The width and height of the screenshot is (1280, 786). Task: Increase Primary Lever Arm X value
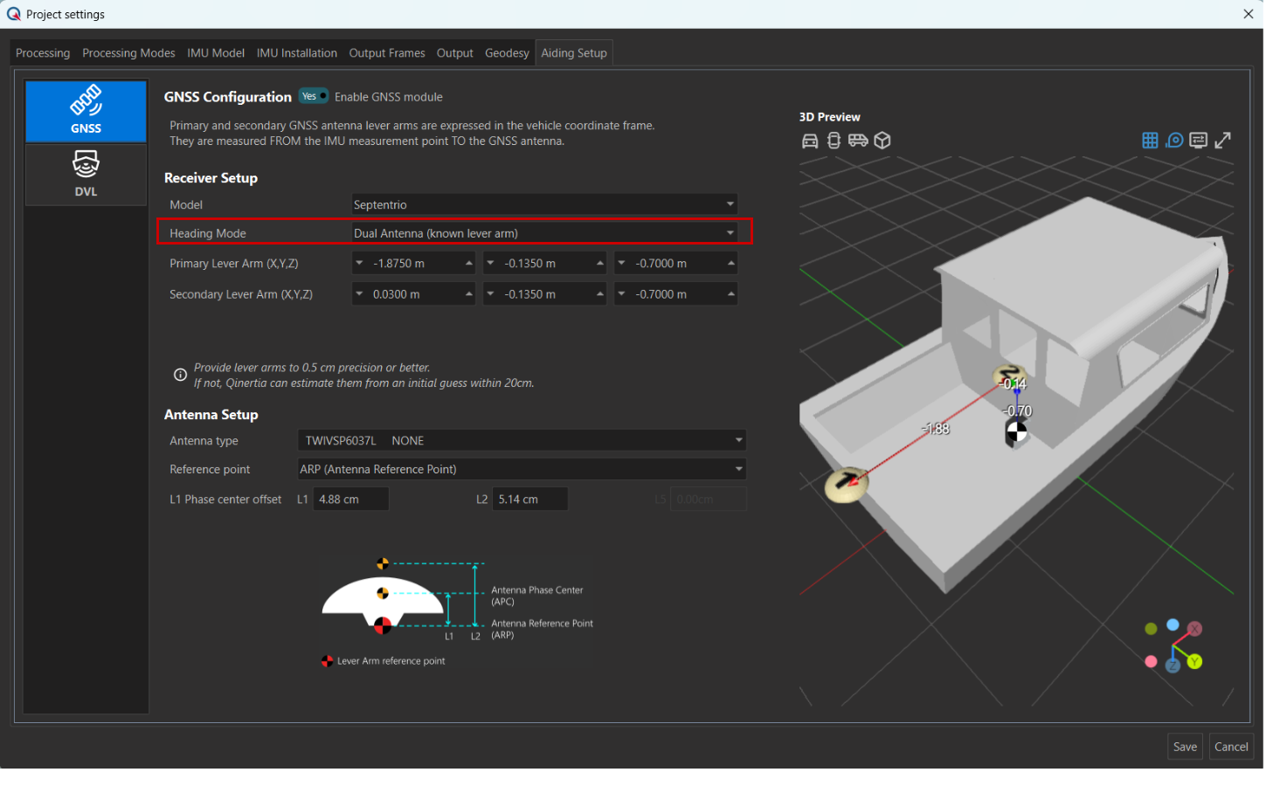pyautogui.click(x=468, y=263)
